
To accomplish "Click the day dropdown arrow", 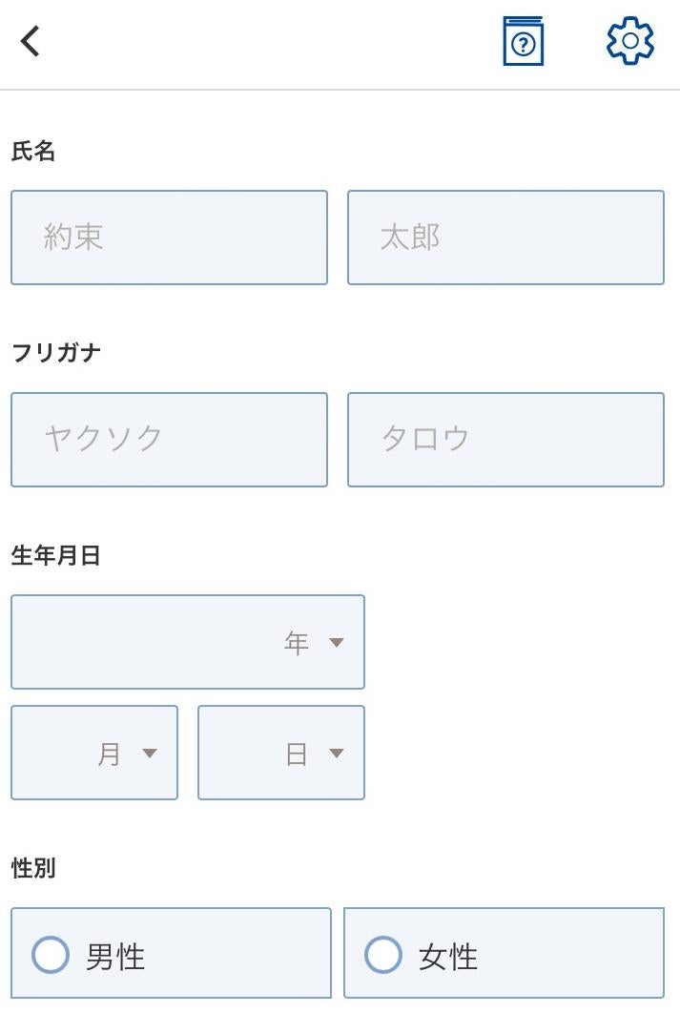I will pos(336,754).
